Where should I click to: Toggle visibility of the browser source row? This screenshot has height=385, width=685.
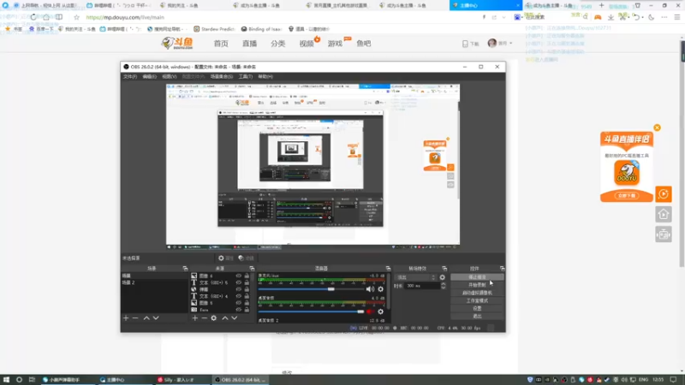[x=239, y=289]
